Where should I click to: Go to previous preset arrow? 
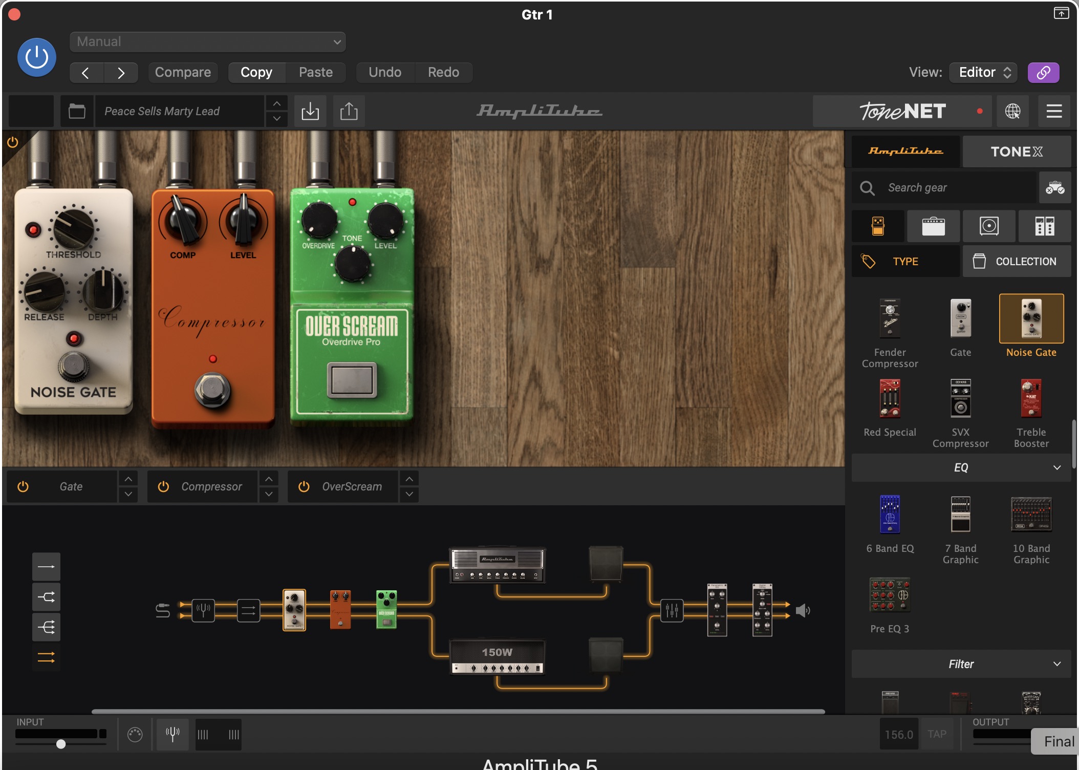(x=87, y=73)
